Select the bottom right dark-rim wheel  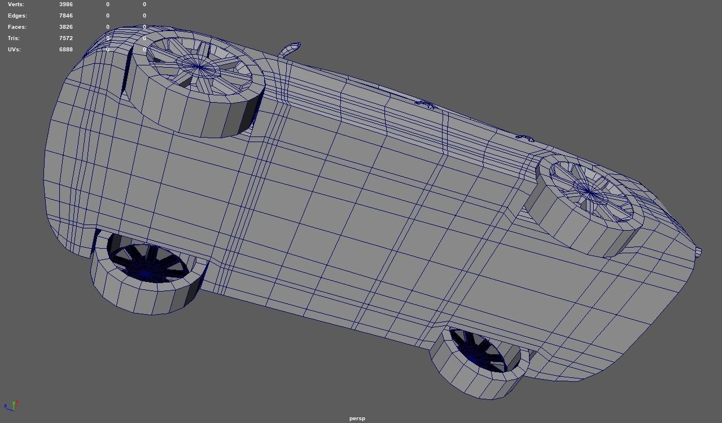(480, 362)
